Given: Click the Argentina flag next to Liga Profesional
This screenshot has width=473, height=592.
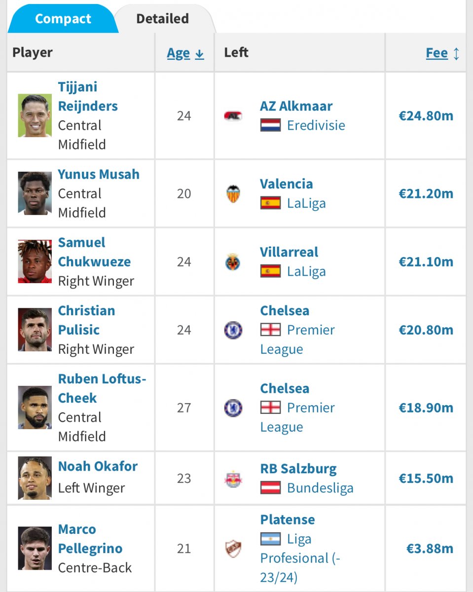Looking at the screenshot, I should 270,539.
